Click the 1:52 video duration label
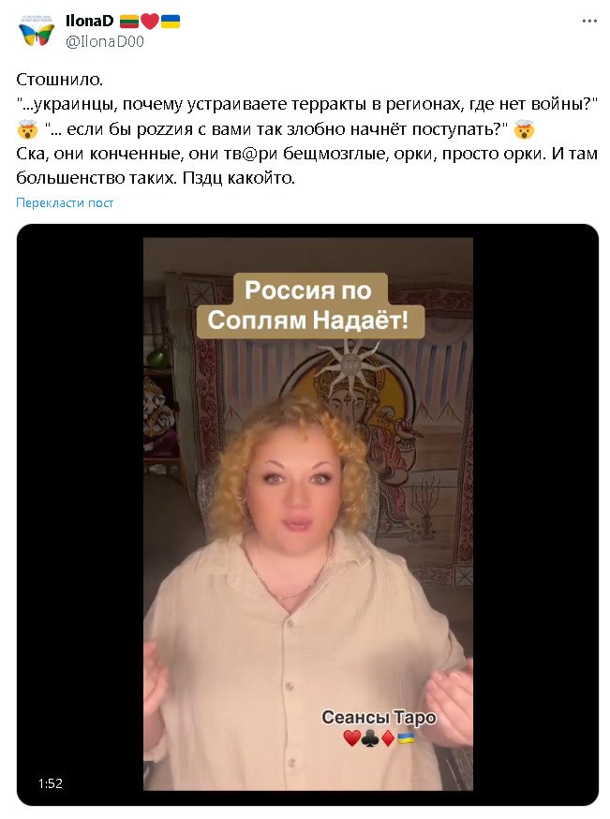Image resolution: width=610 pixels, height=819 pixels. pos(51,783)
